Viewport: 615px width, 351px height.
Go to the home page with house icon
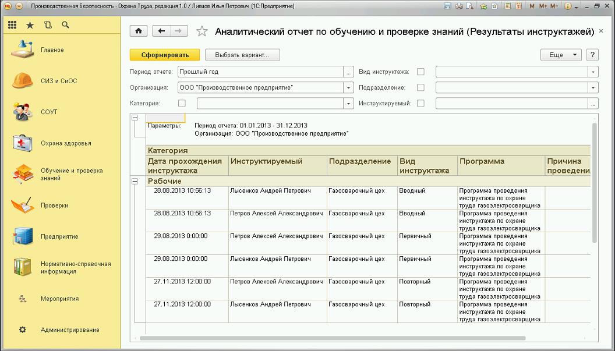(x=138, y=31)
